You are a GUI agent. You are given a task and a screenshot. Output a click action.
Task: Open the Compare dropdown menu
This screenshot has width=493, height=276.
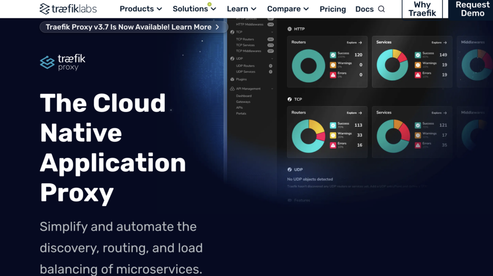coord(288,9)
